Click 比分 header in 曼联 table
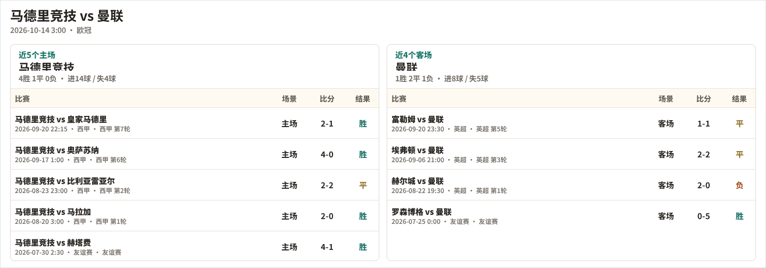Screen dimensions: 766x268 [704, 98]
